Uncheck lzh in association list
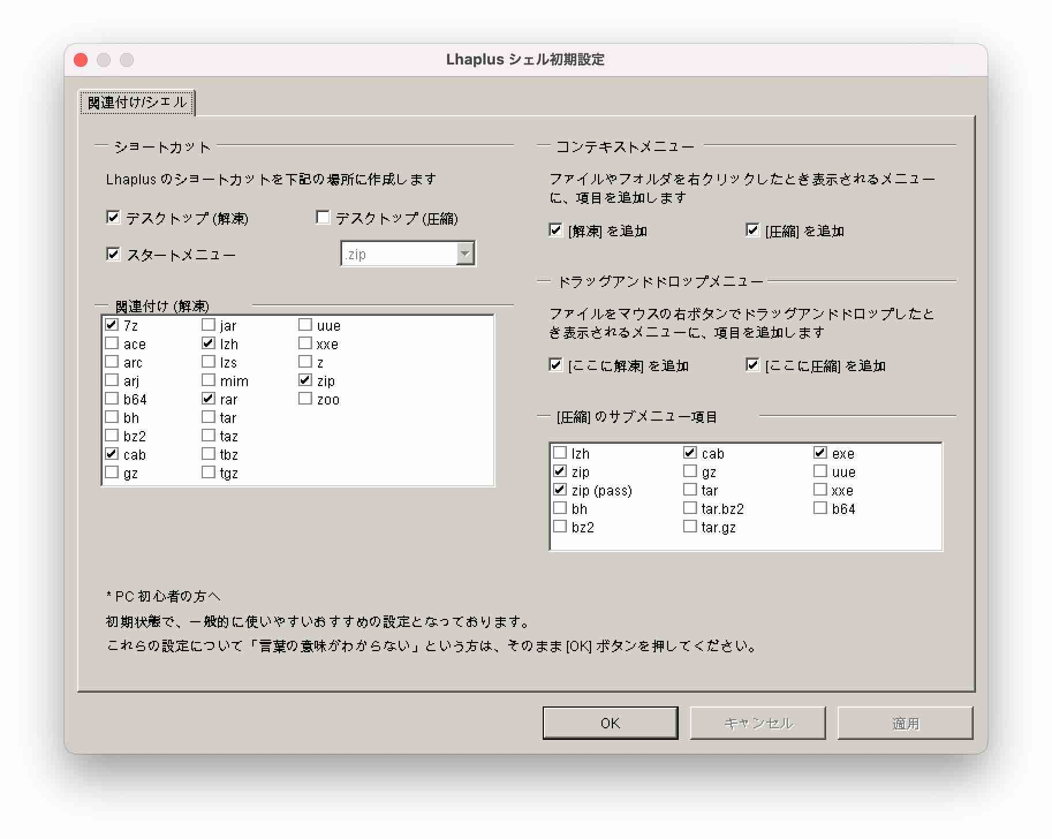This screenshot has width=1052, height=839. click(x=209, y=343)
